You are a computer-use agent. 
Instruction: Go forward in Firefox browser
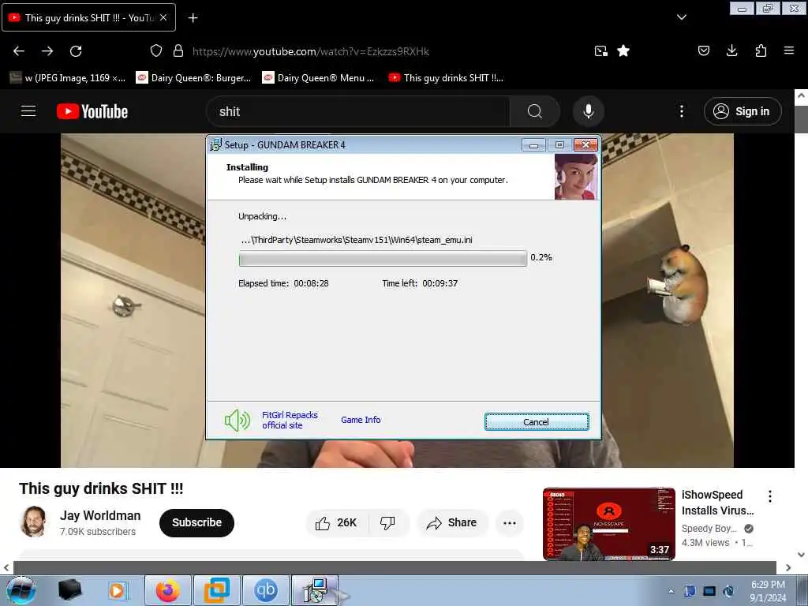pyautogui.click(x=47, y=51)
